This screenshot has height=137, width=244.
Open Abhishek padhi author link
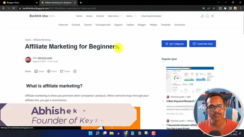[x=45, y=58]
